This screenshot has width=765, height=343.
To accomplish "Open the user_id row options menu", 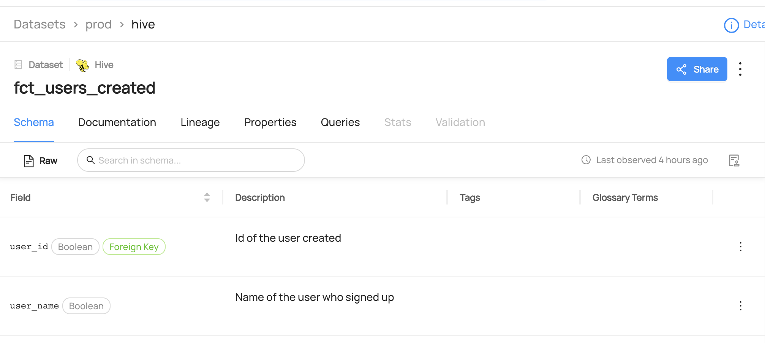I will click(x=740, y=247).
